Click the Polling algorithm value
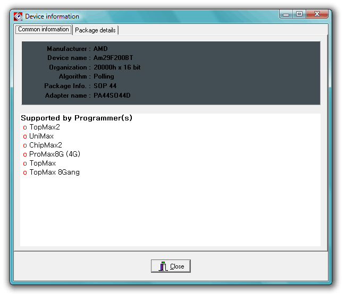Image resolution: width=345 pixels, height=294 pixels. click(104, 76)
